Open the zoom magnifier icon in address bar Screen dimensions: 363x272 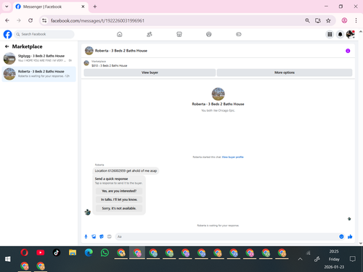tap(307, 20)
